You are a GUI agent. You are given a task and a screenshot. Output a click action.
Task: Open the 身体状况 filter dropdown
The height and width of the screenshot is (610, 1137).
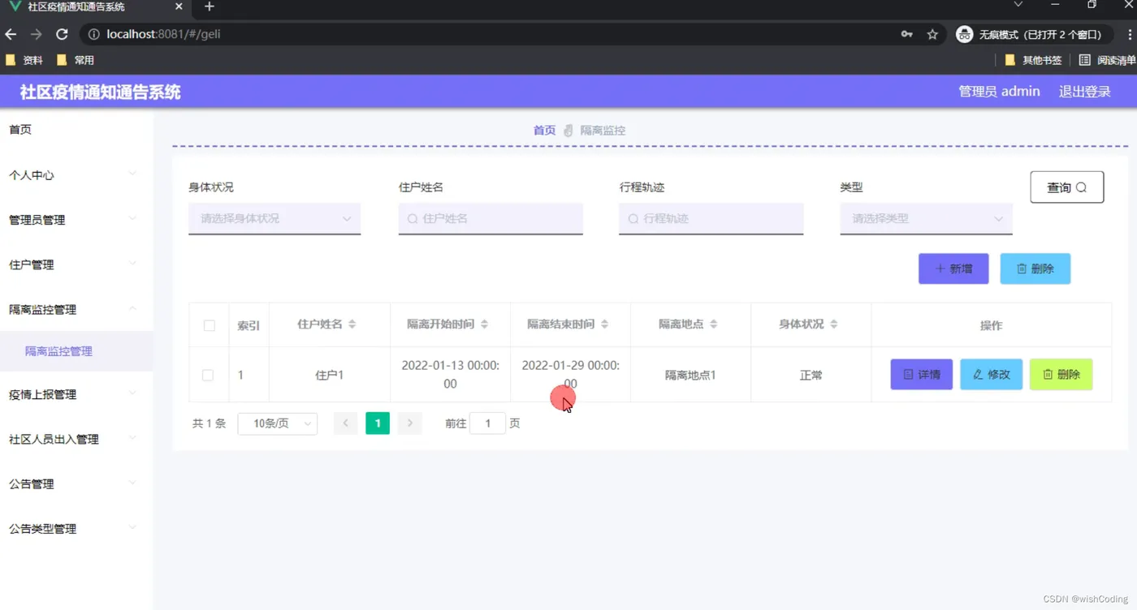click(275, 219)
